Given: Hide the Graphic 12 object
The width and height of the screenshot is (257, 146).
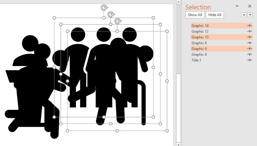Looking at the screenshot, I should point(249,31).
